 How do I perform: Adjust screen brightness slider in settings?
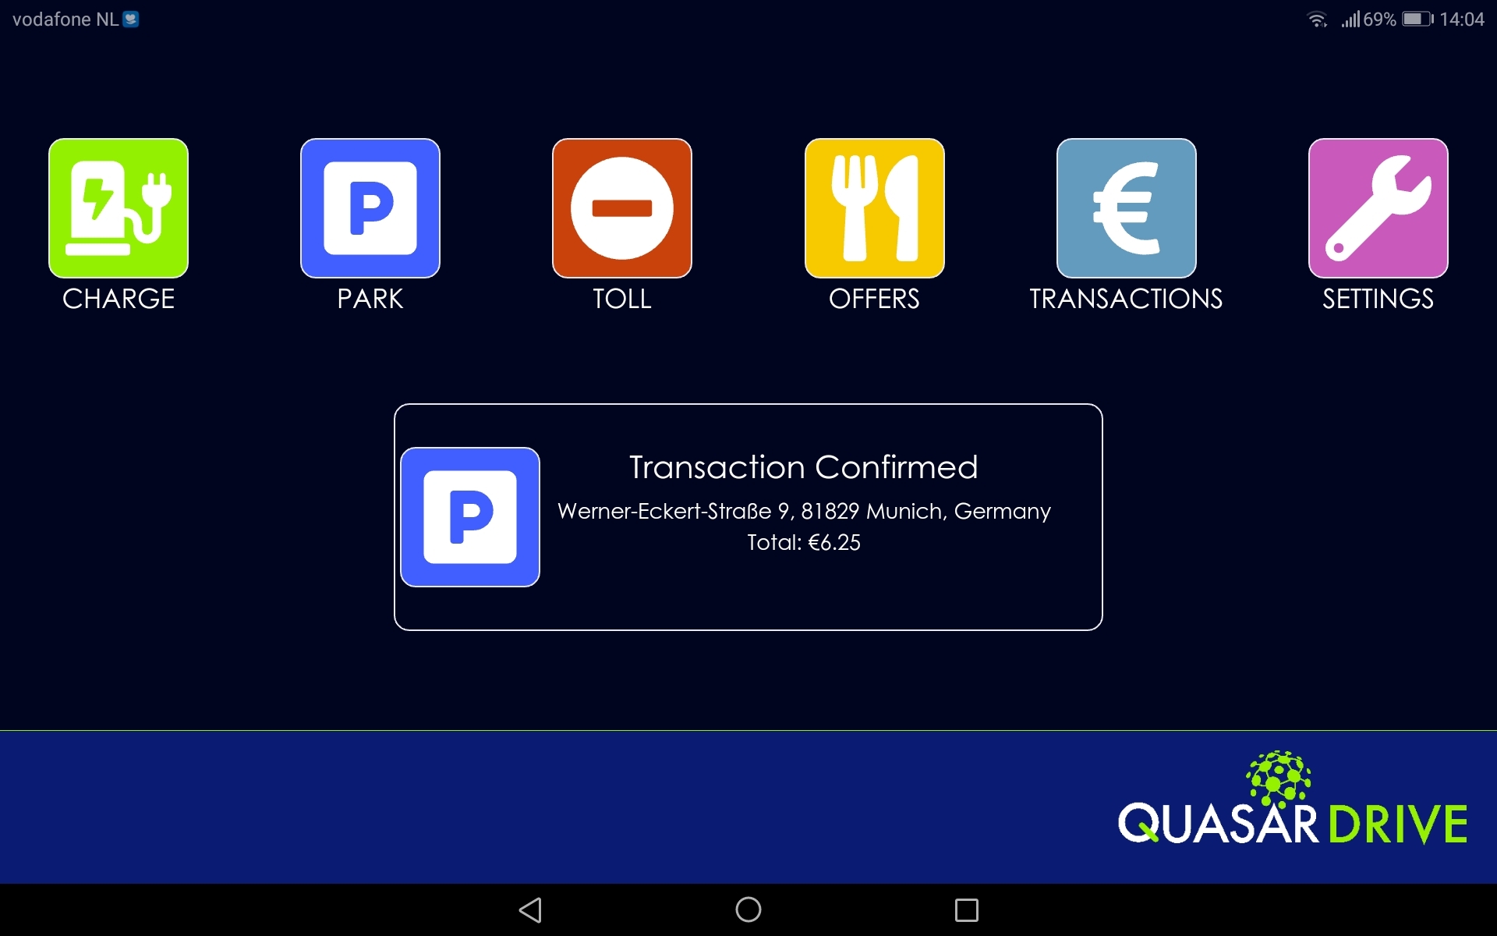pos(1378,208)
